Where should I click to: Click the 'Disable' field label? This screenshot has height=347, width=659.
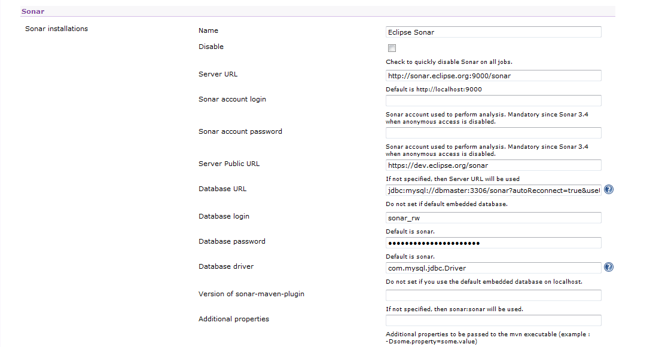point(211,47)
